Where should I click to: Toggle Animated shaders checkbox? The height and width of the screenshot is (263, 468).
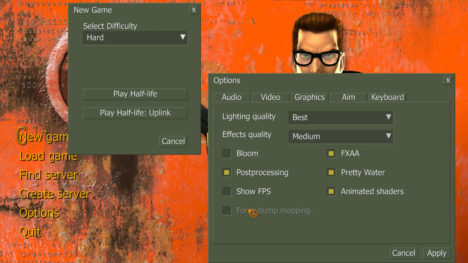coord(331,191)
